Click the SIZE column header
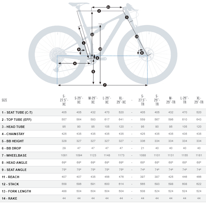 click(5, 100)
